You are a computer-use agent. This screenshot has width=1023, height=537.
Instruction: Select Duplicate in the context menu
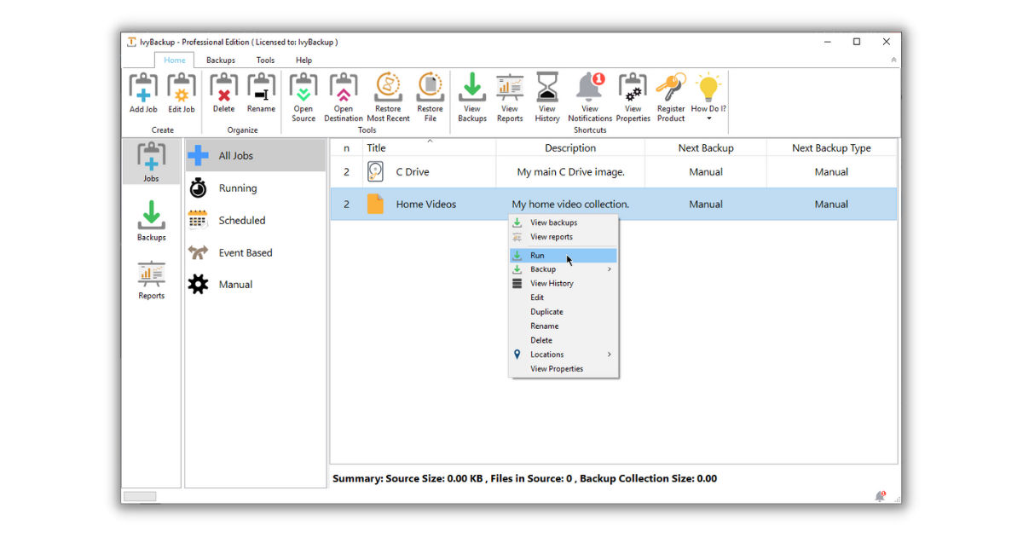pos(546,312)
